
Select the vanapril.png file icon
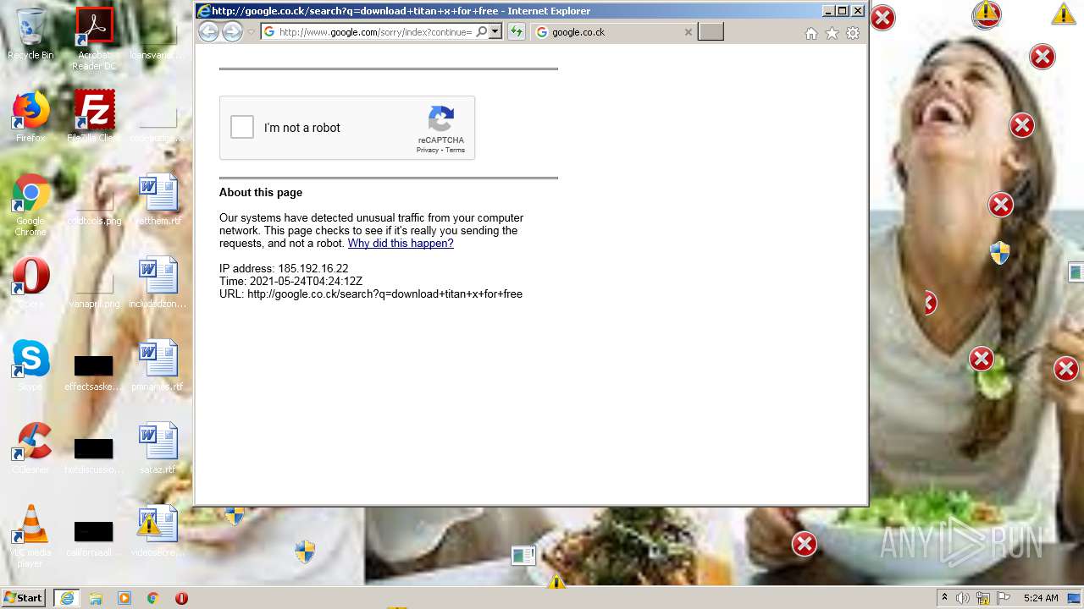click(x=94, y=290)
